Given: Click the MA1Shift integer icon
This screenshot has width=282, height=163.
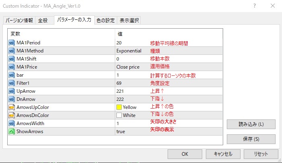Looking at the screenshot, I should tap(11, 59).
